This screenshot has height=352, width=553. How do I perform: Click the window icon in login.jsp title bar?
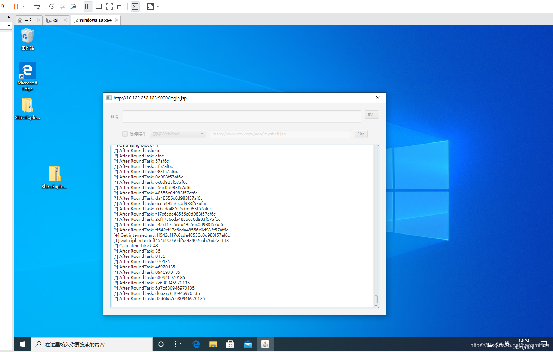pyautogui.click(x=109, y=98)
